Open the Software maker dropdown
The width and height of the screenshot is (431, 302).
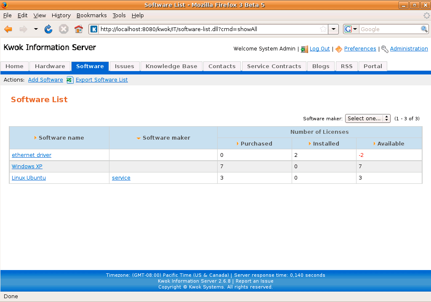pos(367,119)
